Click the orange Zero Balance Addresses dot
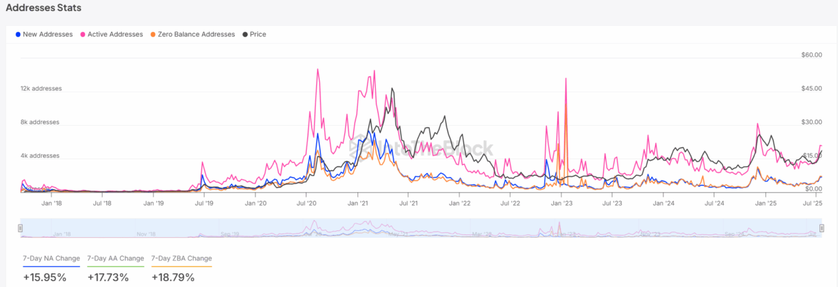Screen dimensions: 838x287 pyautogui.click(x=153, y=34)
